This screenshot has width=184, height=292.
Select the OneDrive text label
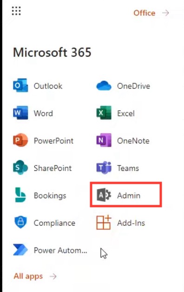click(133, 86)
